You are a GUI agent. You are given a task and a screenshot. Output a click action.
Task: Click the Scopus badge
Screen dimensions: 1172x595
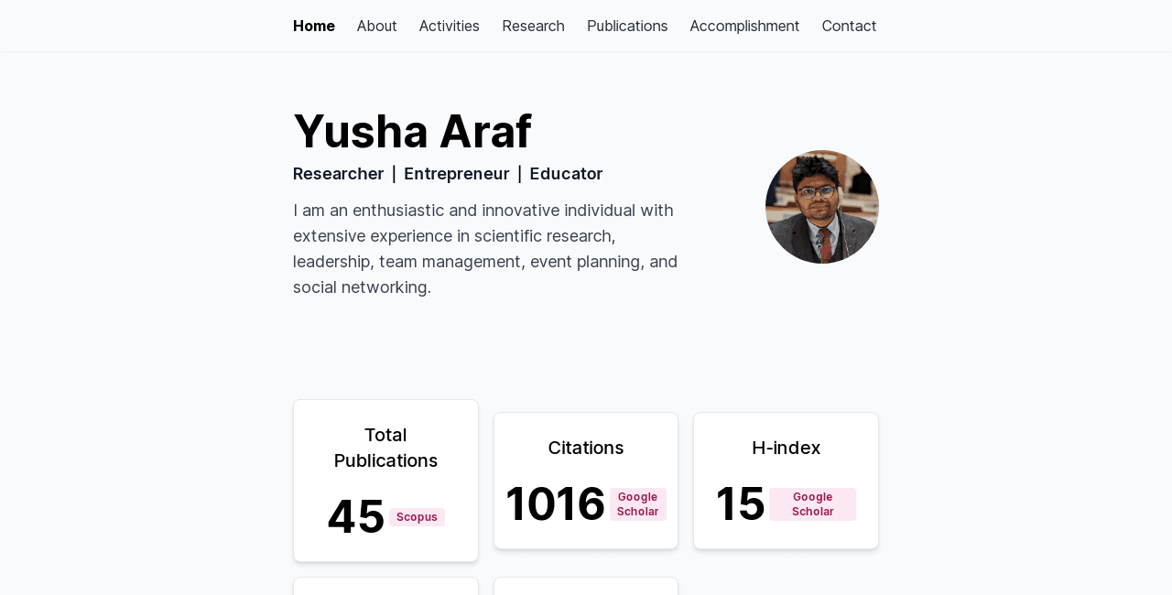(417, 516)
